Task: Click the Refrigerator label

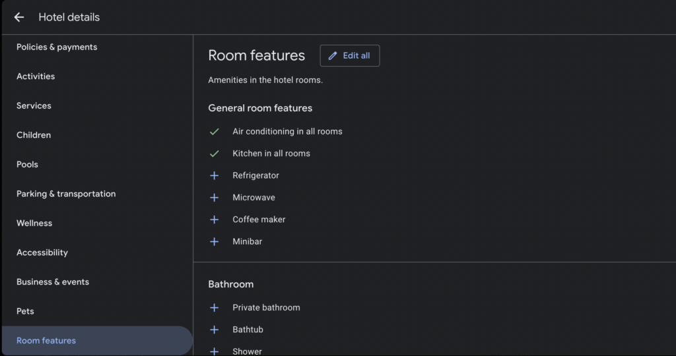Action: (x=255, y=175)
